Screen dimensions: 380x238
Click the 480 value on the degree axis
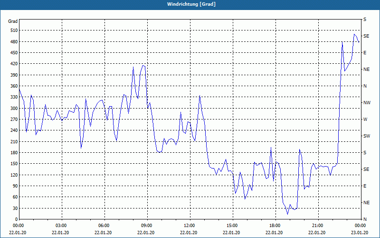[15, 42]
